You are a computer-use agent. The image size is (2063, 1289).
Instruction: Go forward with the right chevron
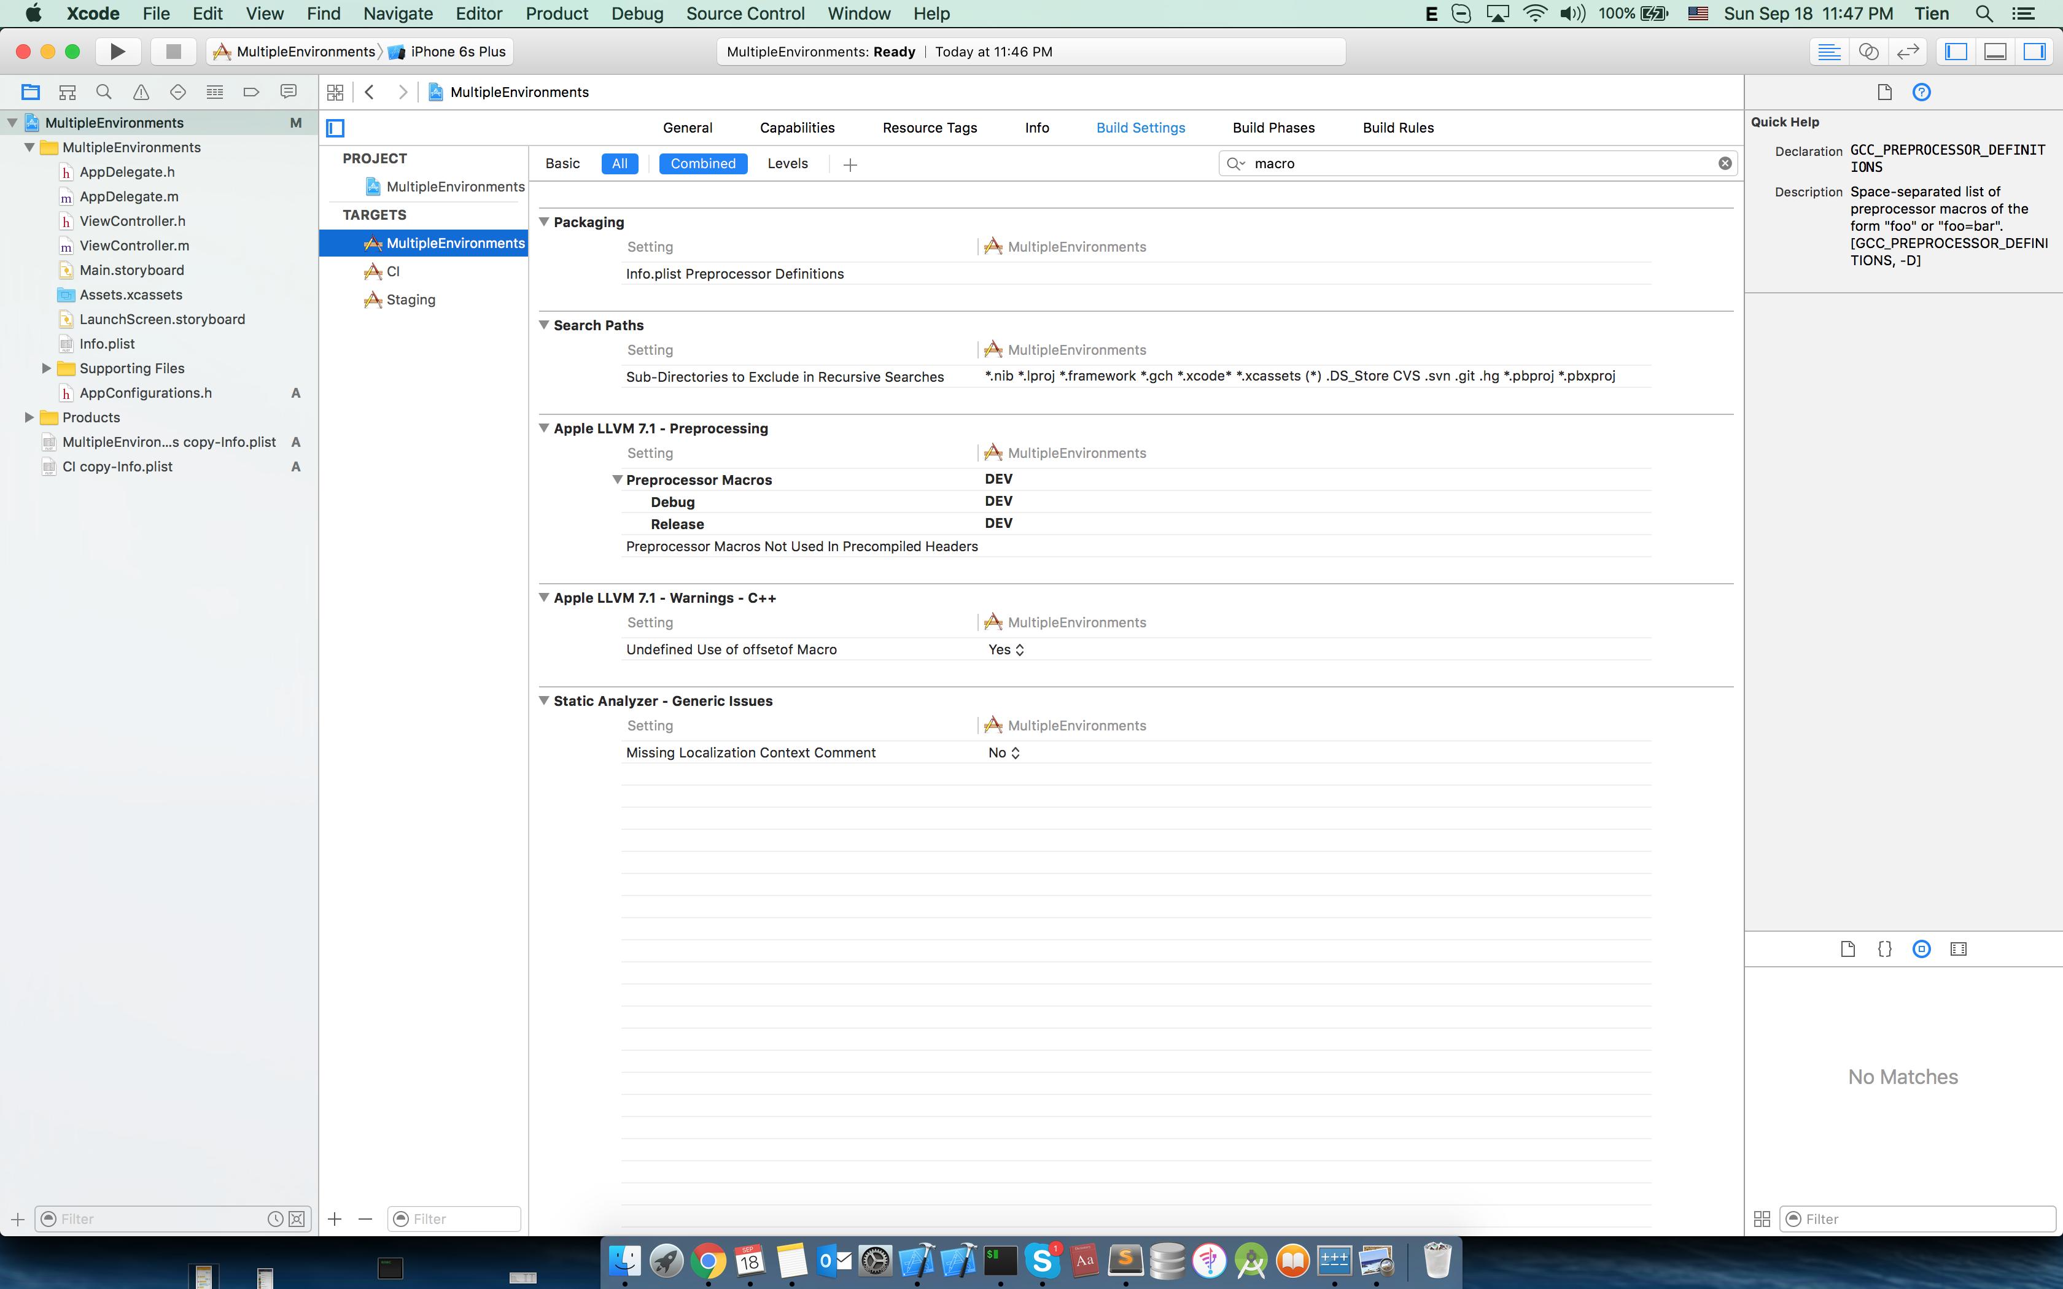pyautogui.click(x=402, y=92)
